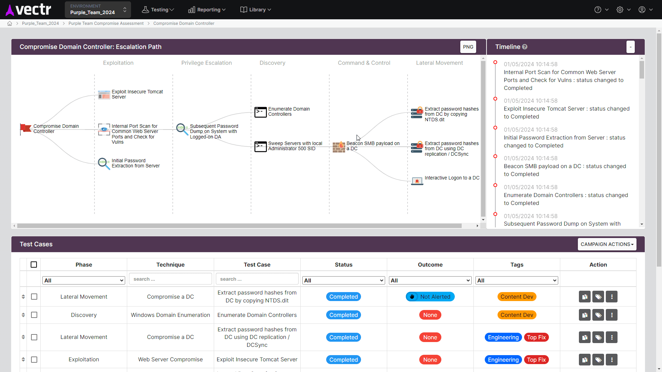Open the user account menu icon
Image resolution: width=662 pixels, height=372 pixels.
(x=642, y=10)
